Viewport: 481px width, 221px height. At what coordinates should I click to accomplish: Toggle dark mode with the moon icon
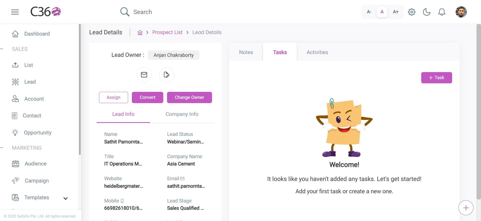[427, 12]
